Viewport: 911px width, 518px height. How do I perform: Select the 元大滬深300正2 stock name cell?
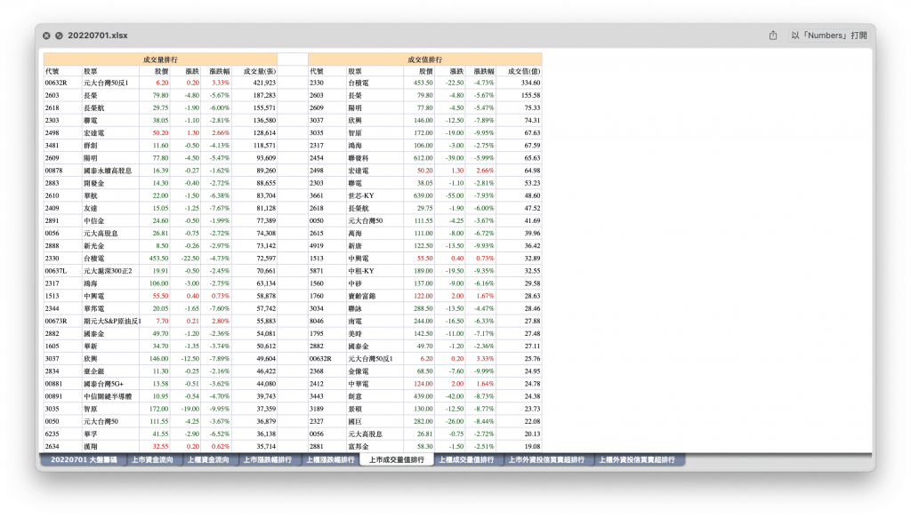coord(110,271)
